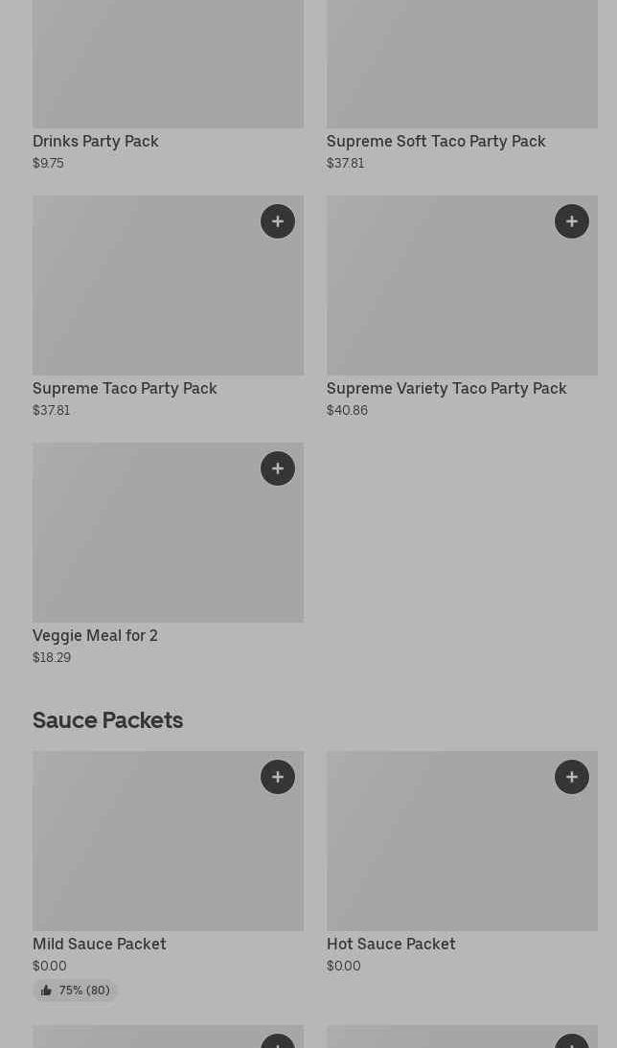Select the Veggie Meal for 2 title
617x1048 pixels.
tap(95, 636)
